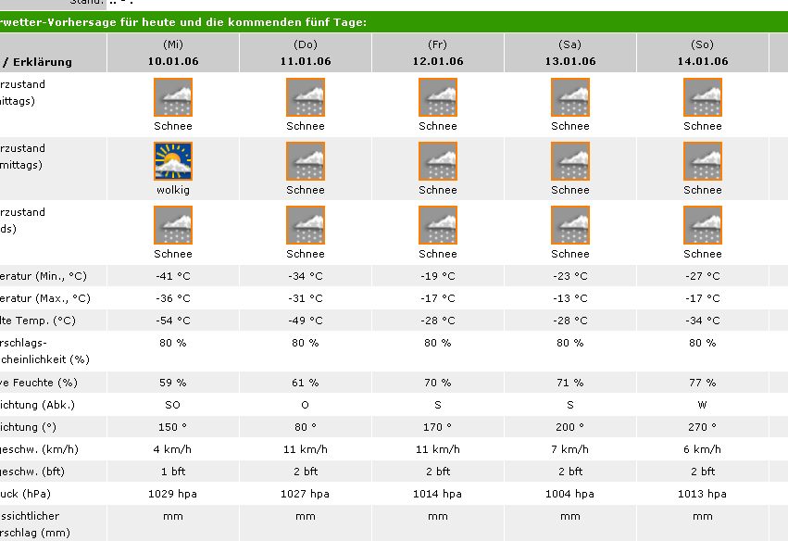Click the top-row snow icon for So 14.01.06

click(x=703, y=97)
